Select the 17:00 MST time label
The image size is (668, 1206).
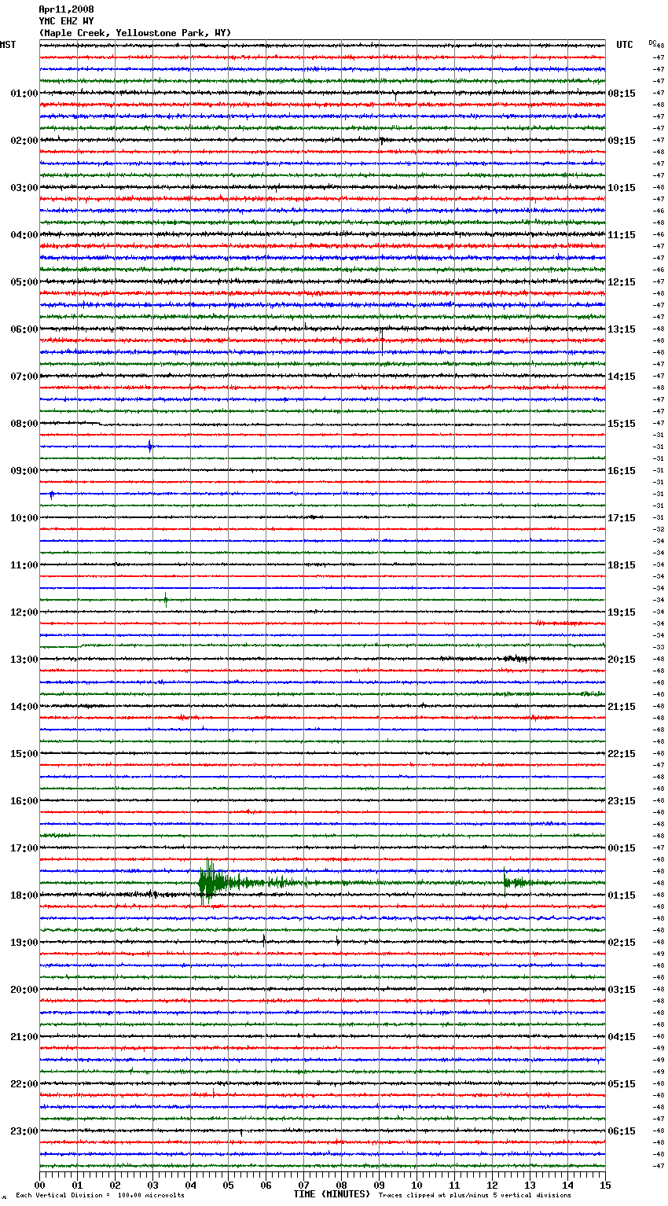coord(24,848)
